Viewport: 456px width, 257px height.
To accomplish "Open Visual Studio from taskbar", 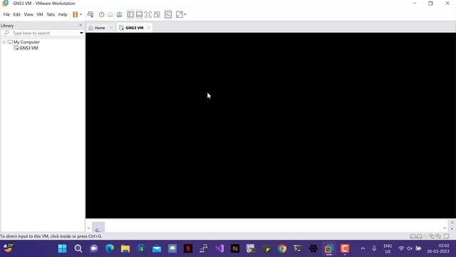I will 219,248.
